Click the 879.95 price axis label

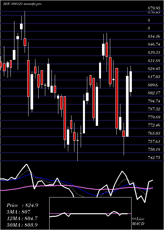pyautogui.click(x=154, y=8)
